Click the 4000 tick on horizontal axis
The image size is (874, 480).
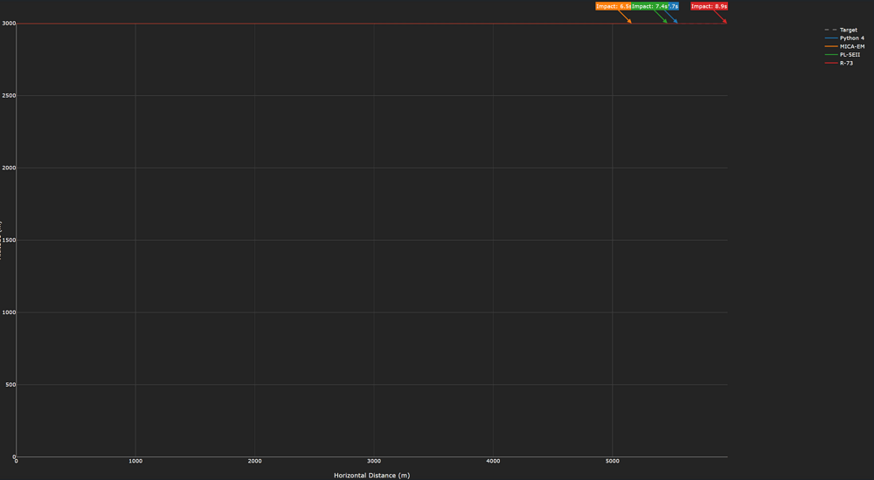pos(493,461)
